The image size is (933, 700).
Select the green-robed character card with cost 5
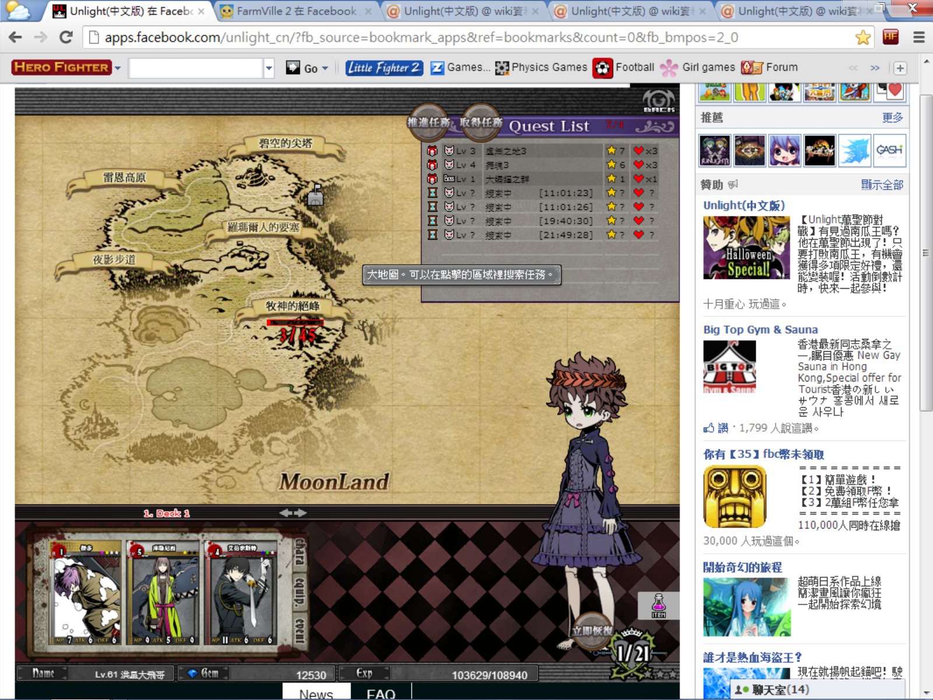pos(163,593)
